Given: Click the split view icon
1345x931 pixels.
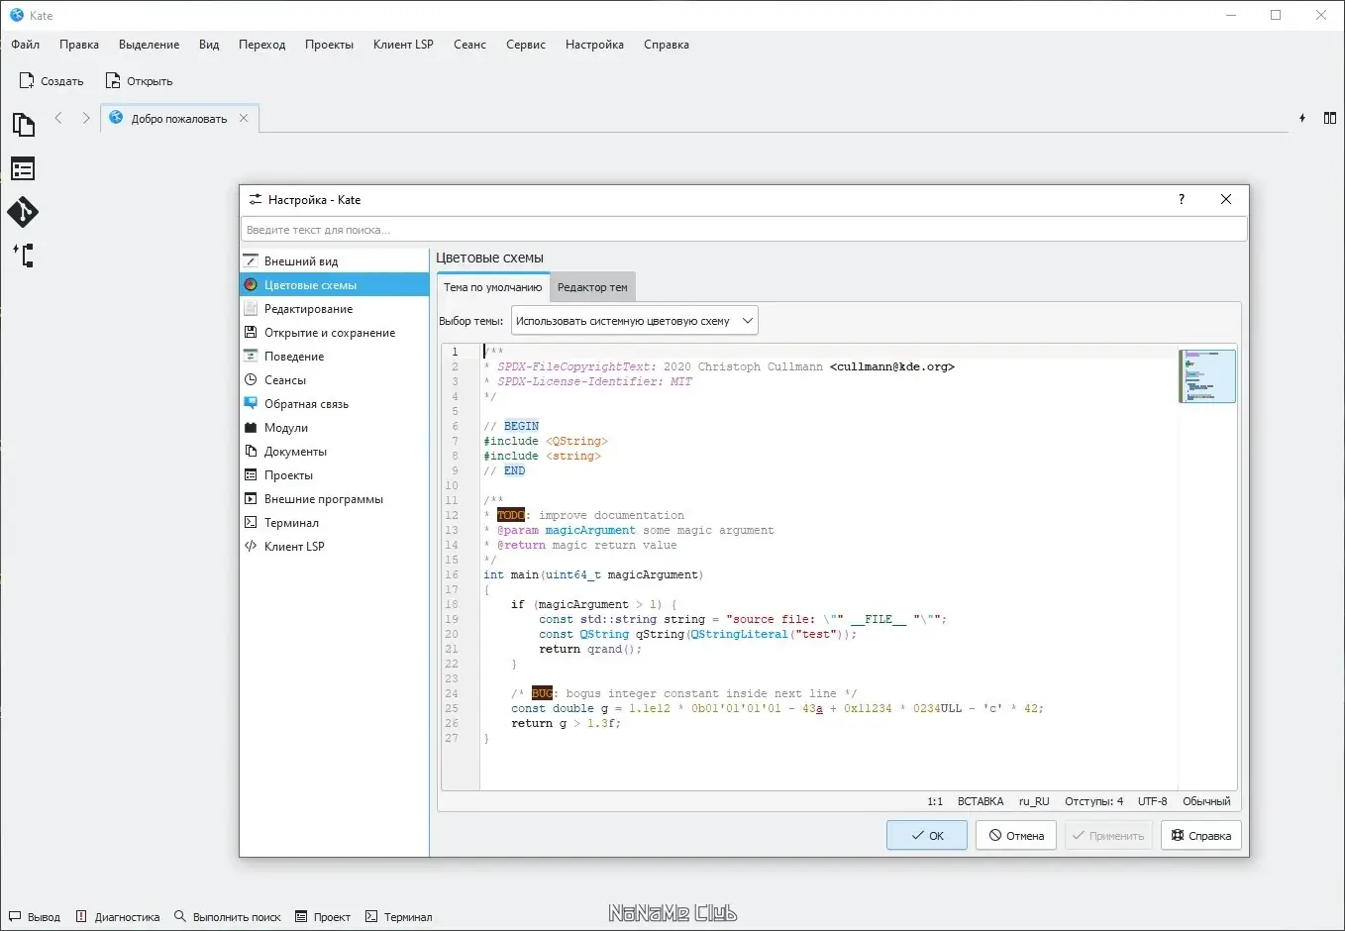Looking at the screenshot, I should 1330,118.
